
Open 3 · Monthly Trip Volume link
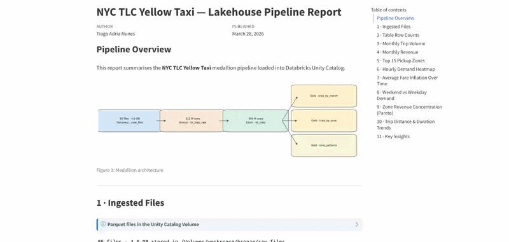[401, 43]
